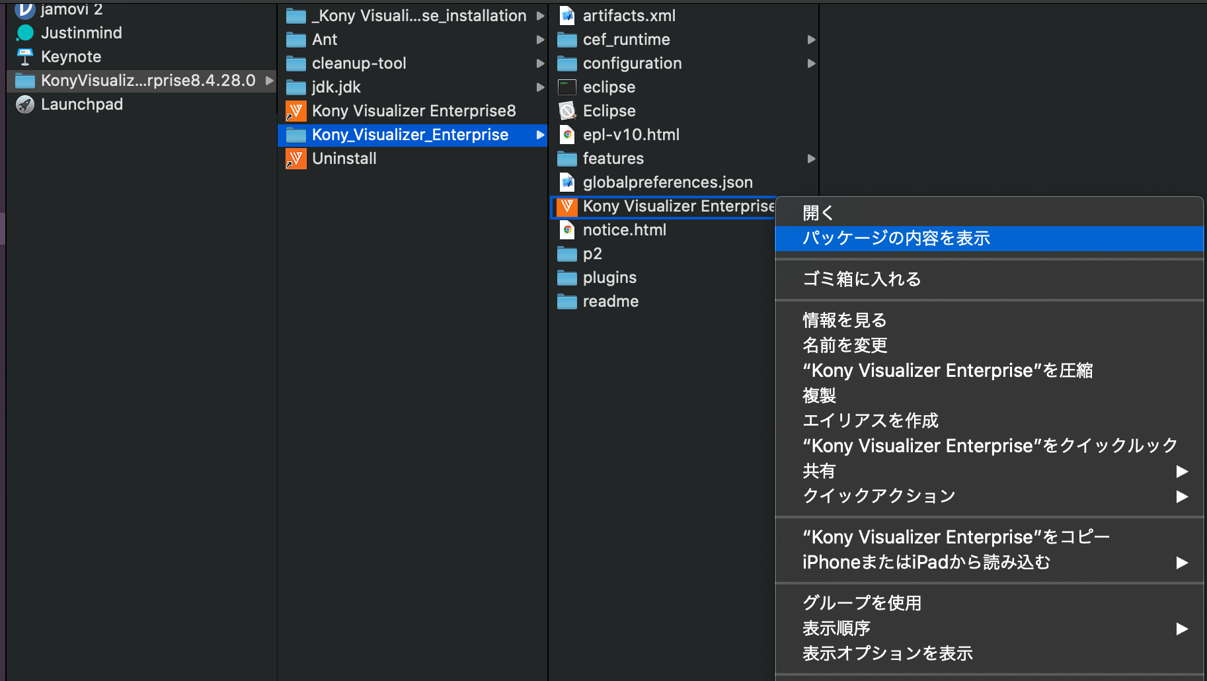This screenshot has height=681, width=1207.
Task: Select the epl-v10.html file name
Action: click(x=631, y=135)
